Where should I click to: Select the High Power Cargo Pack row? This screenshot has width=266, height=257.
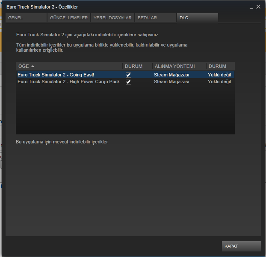click(x=126, y=82)
